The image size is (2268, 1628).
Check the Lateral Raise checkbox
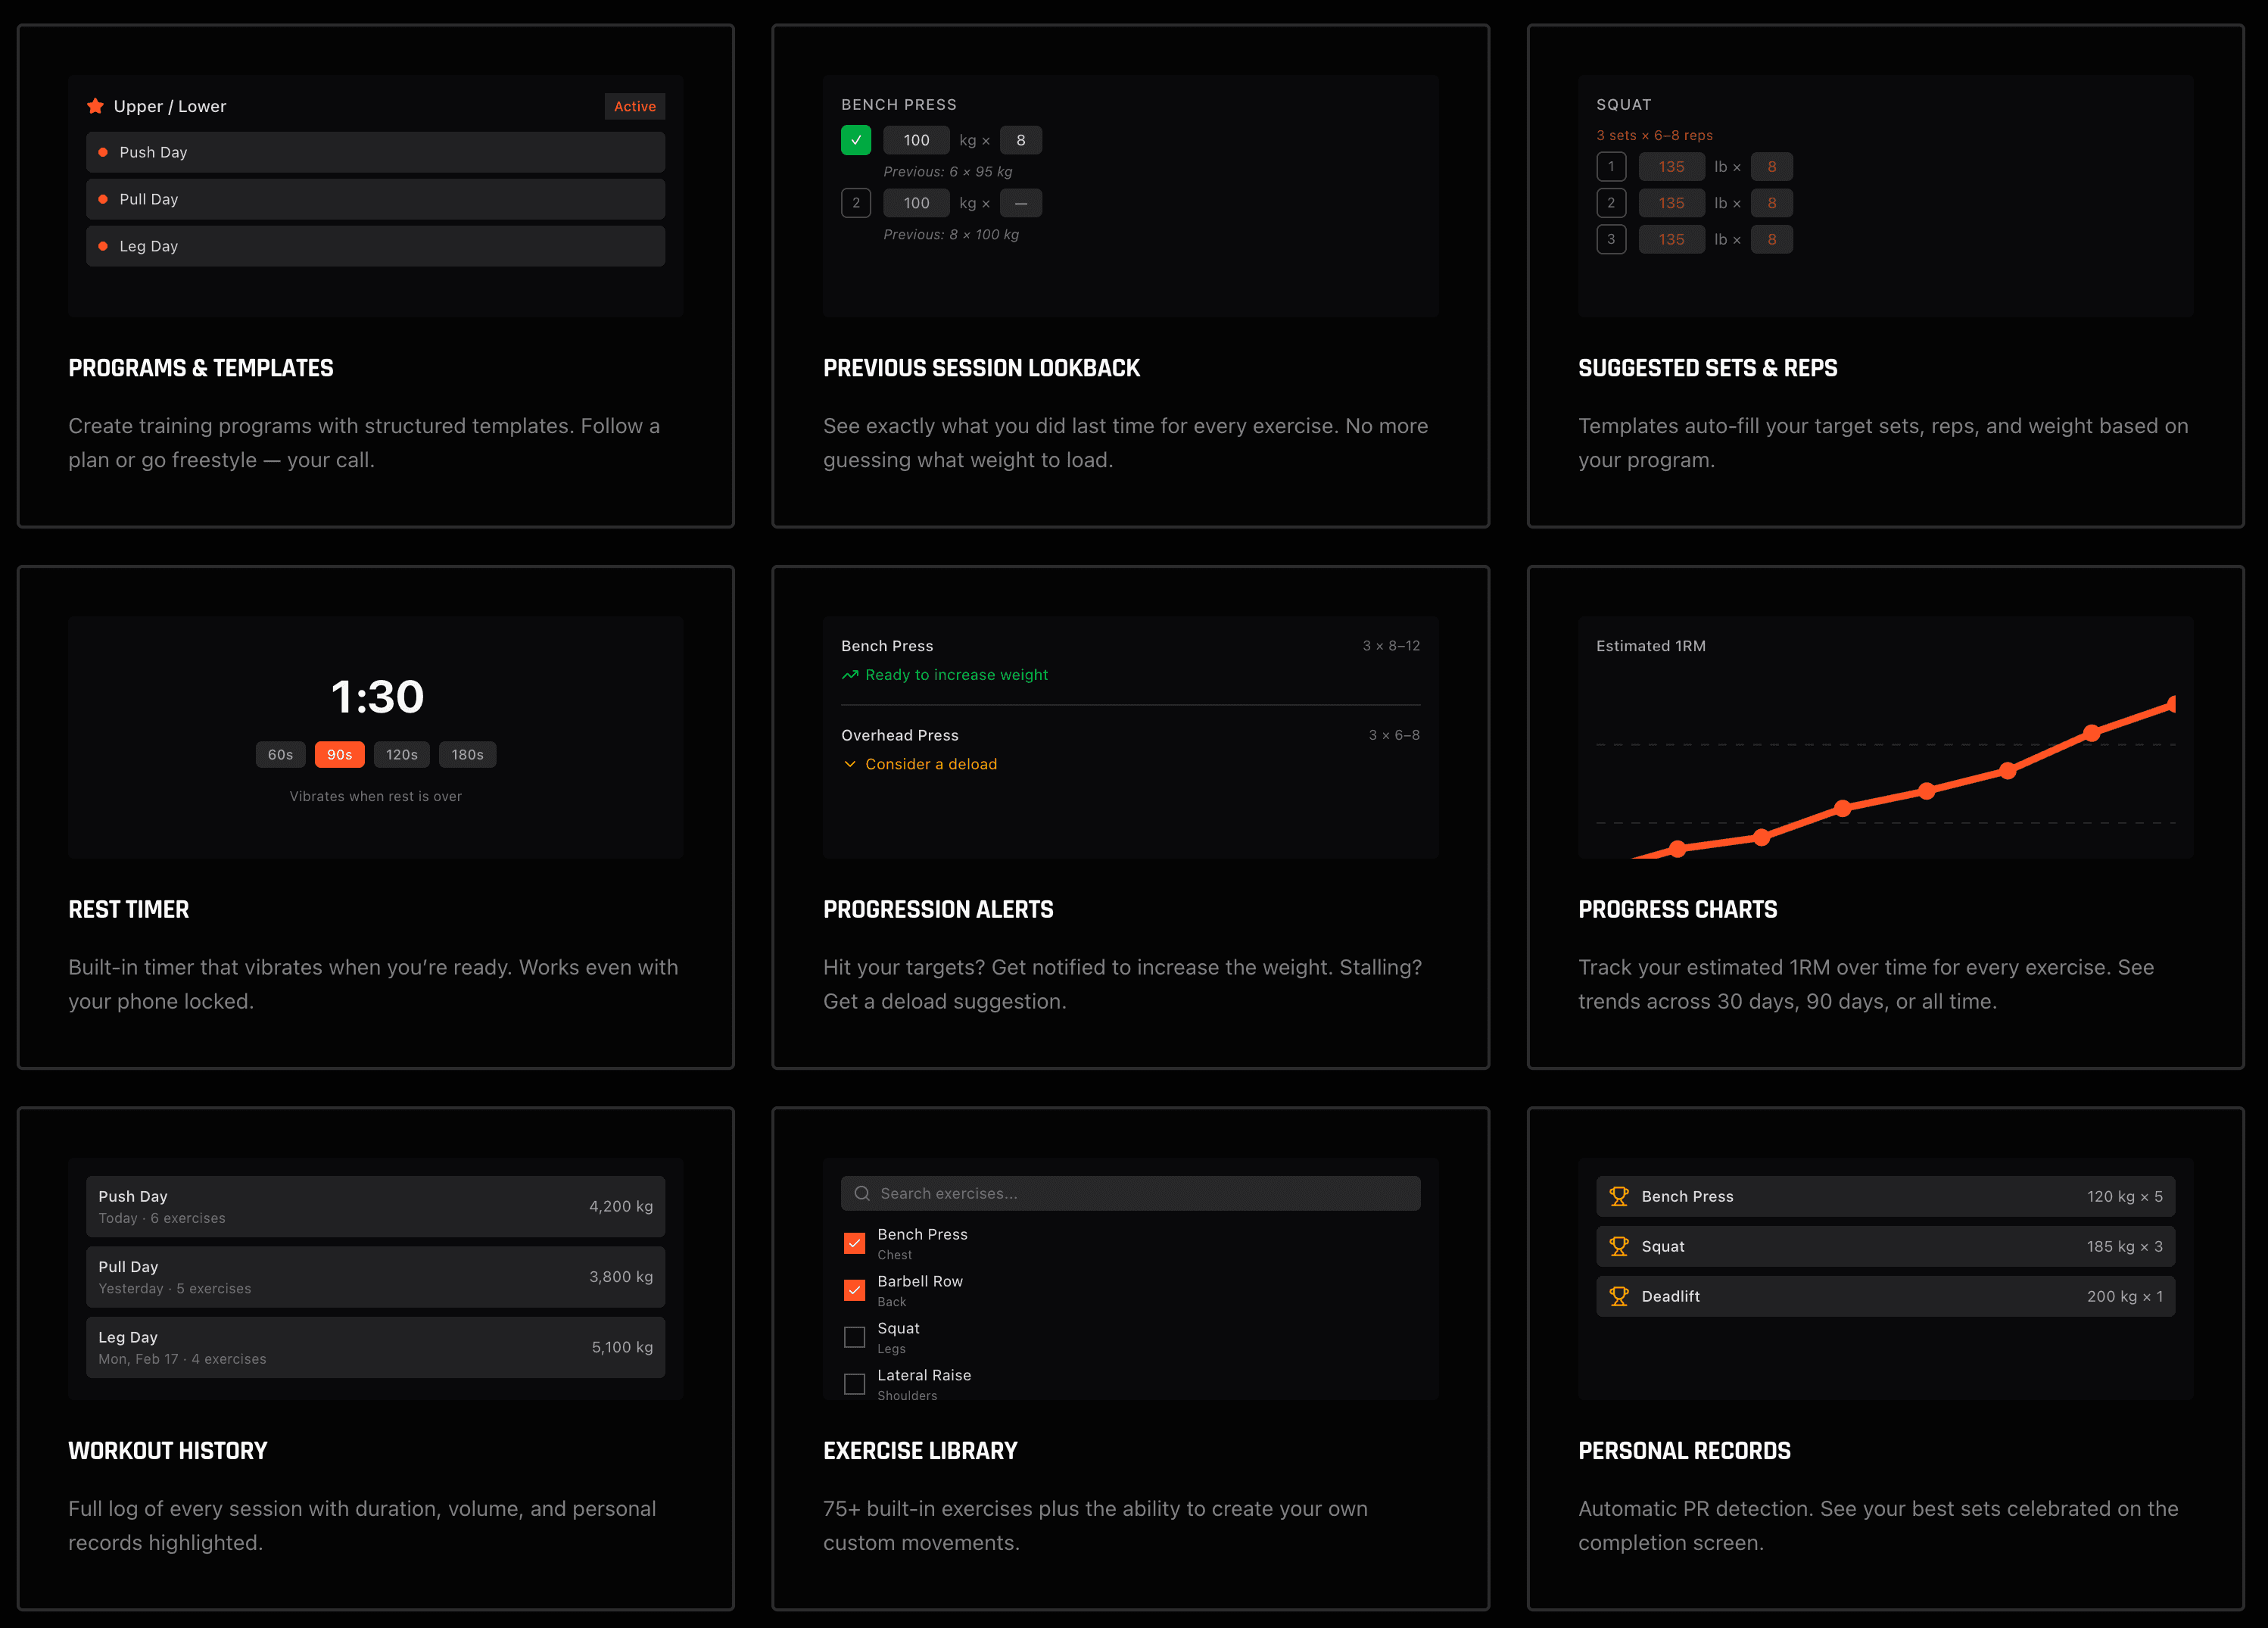(854, 1384)
